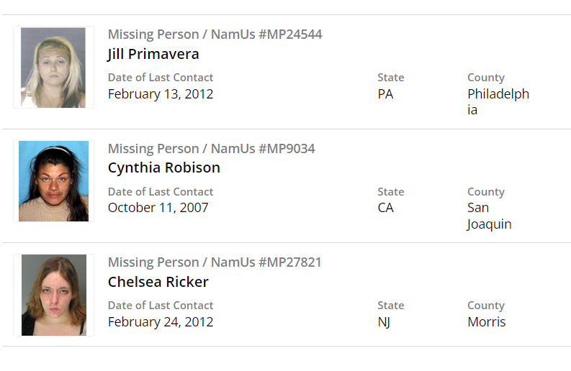Viewport: 571px width, 371px height.
Task: Open Cynthia Robison's photo thumbnail
Action: pyautogui.click(x=53, y=181)
